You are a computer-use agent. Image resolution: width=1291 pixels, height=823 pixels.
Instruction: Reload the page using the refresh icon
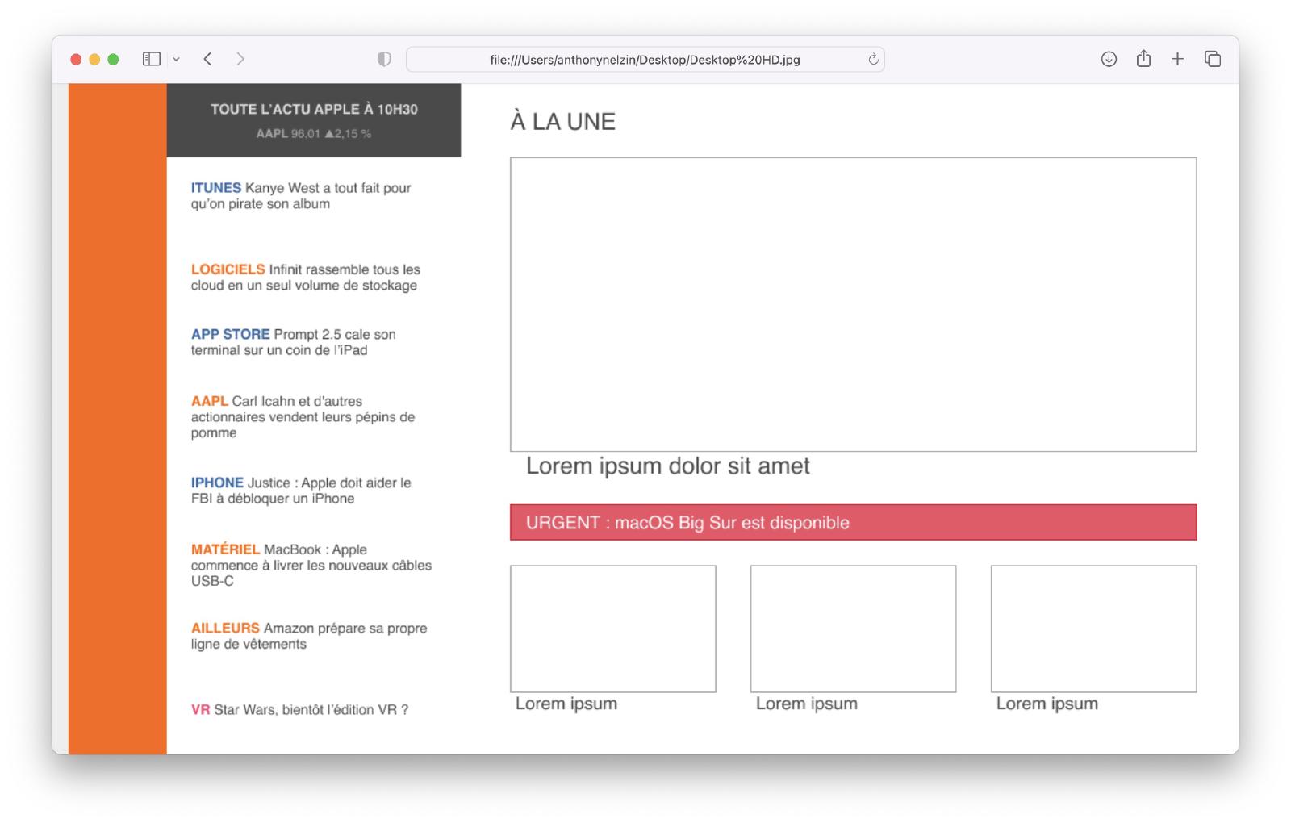[x=873, y=59]
